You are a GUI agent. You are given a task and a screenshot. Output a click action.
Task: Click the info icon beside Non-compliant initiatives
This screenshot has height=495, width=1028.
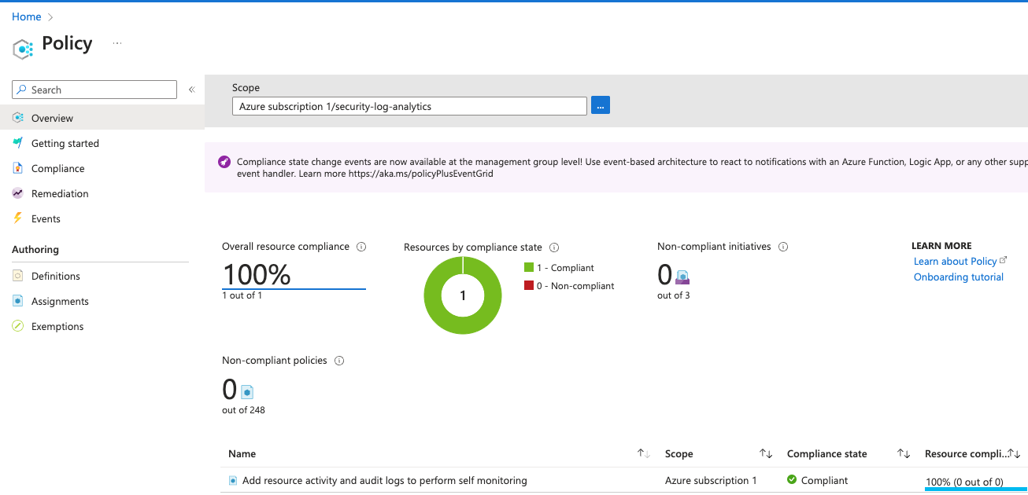click(783, 247)
